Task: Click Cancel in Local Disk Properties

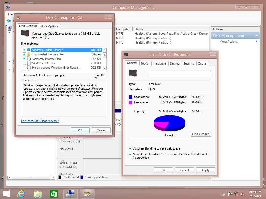Action: [x=184, y=170]
